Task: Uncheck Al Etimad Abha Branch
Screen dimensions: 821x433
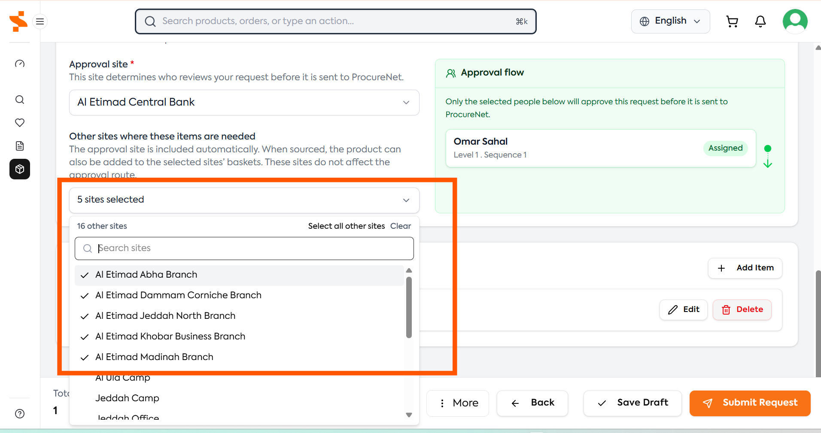Action: click(x=239, y=275)
